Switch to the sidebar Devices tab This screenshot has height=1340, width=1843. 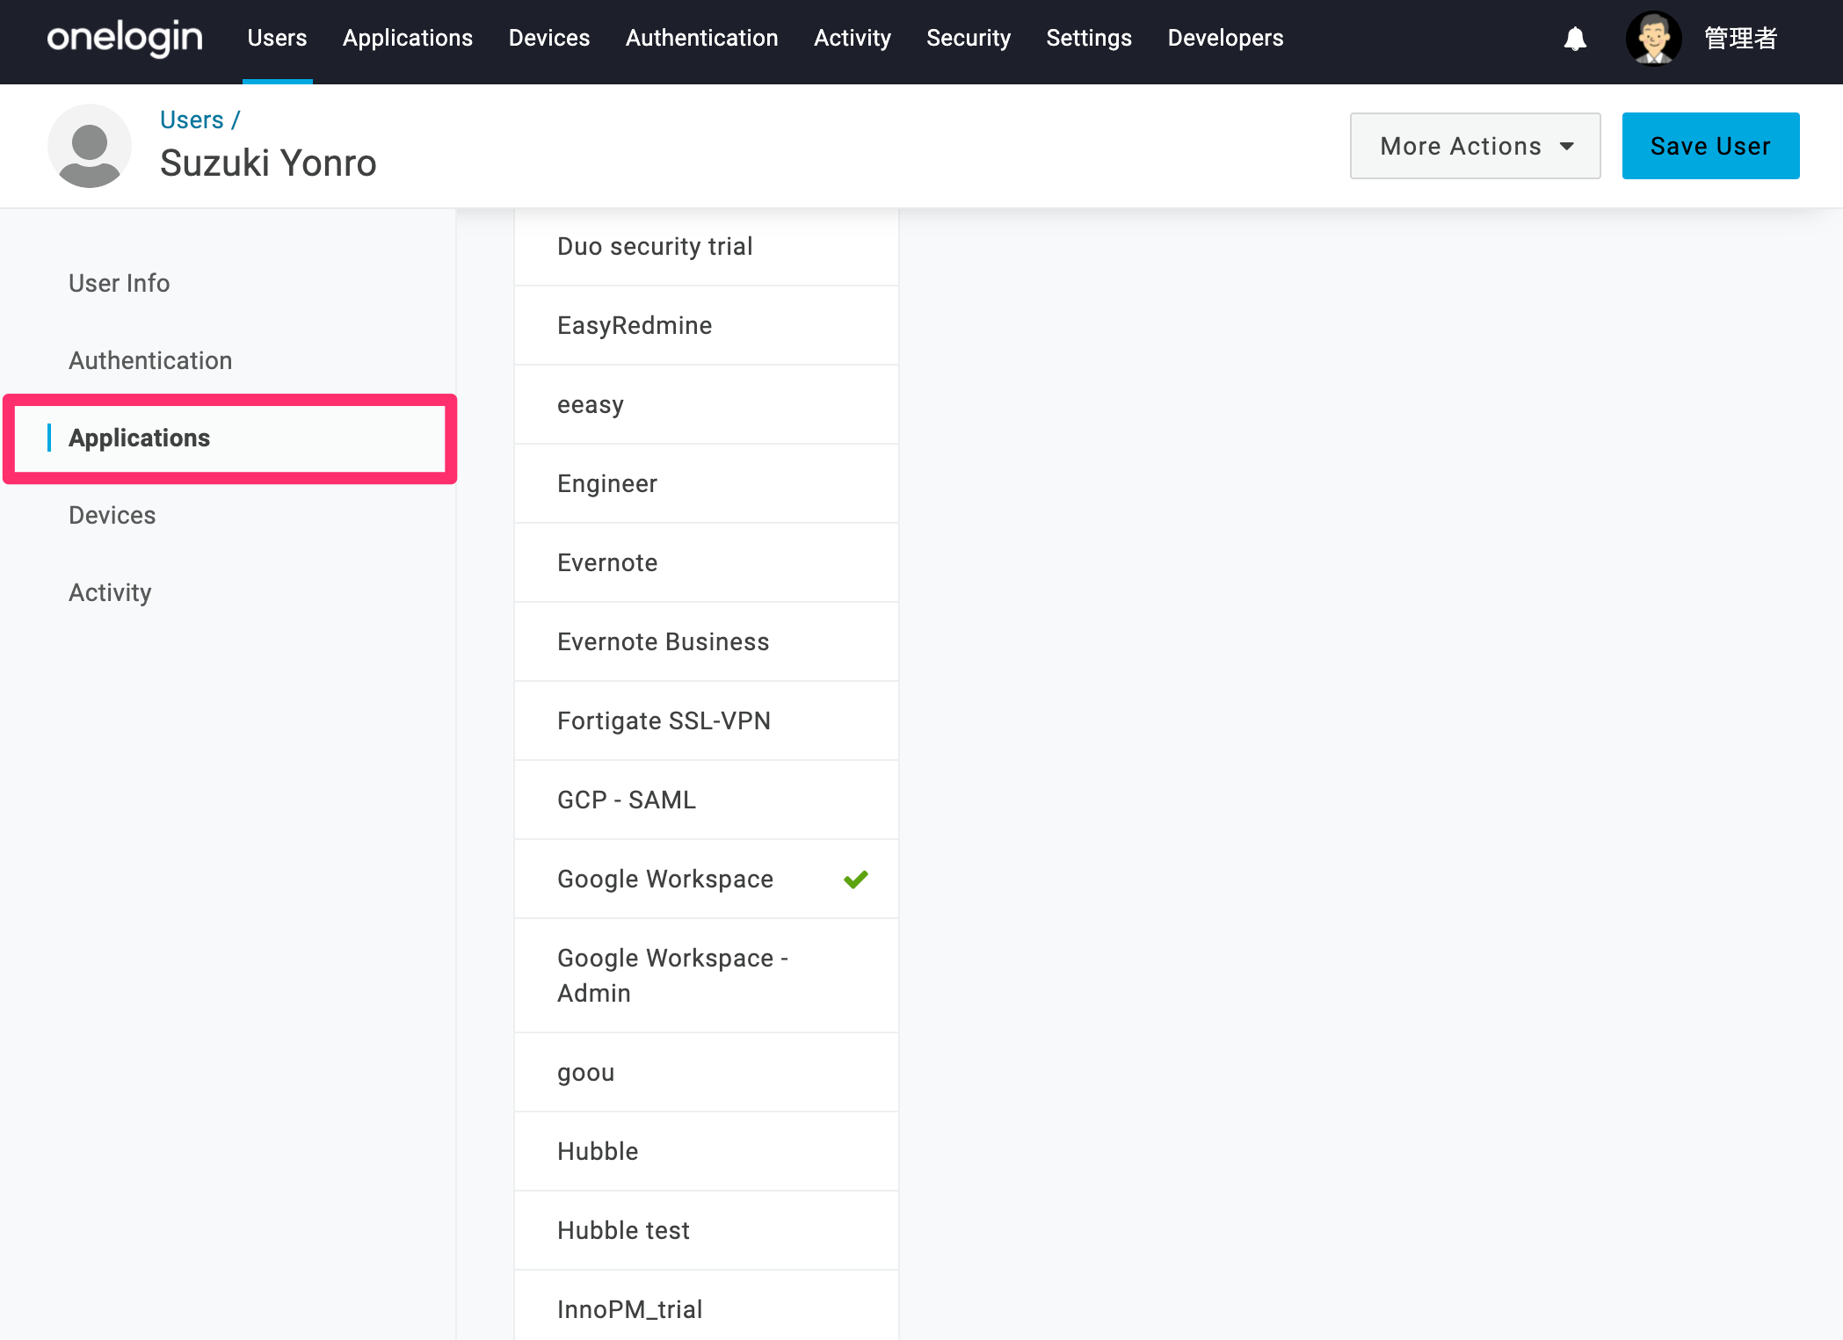pyautogui.click(x=112, y=515)
